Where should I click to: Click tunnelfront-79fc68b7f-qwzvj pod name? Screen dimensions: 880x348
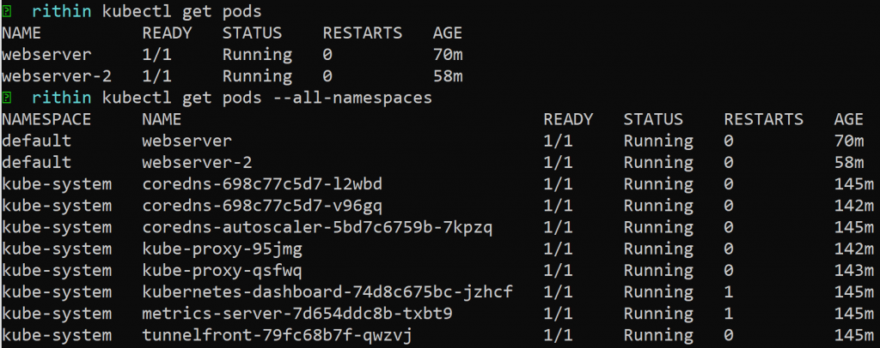[277, 334]
